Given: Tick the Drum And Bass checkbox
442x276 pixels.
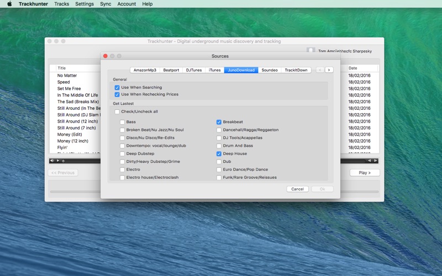Looking at the screenshot, I should click(219, 146).
